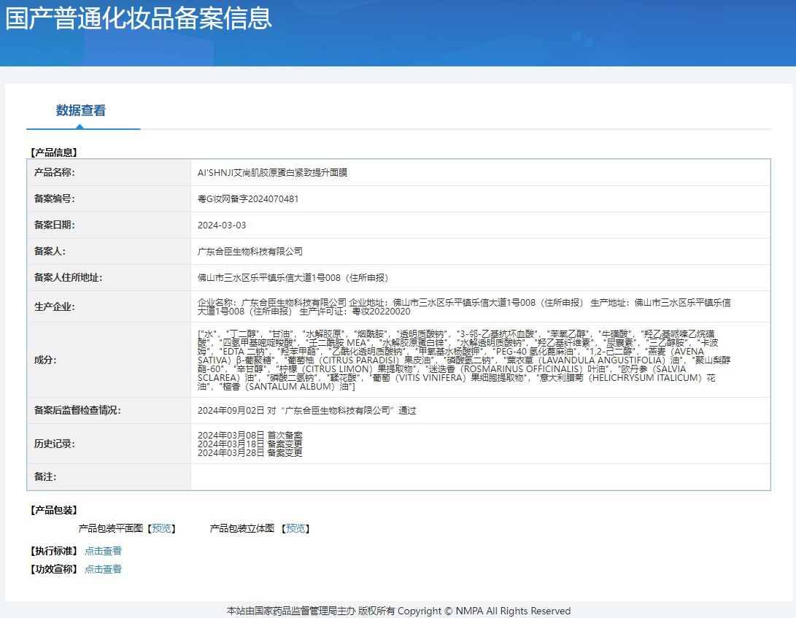Viewport: 796px width, 618px height.
Task: Click the 【执行标准】 label
Action: click(54, 551)
